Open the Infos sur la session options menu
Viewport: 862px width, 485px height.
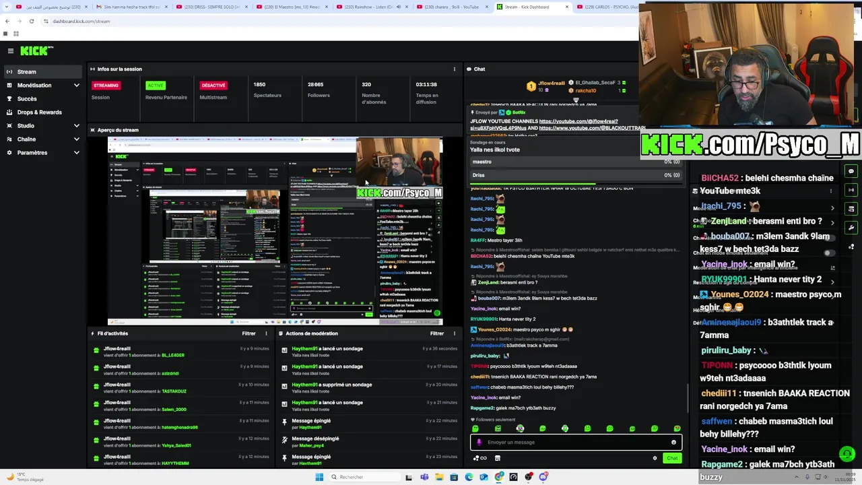pyautogui.click(x=455, y=69)
